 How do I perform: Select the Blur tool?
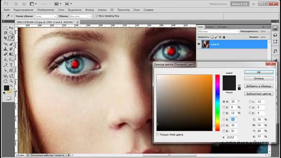pyautogui.click(x=6, y=59)
